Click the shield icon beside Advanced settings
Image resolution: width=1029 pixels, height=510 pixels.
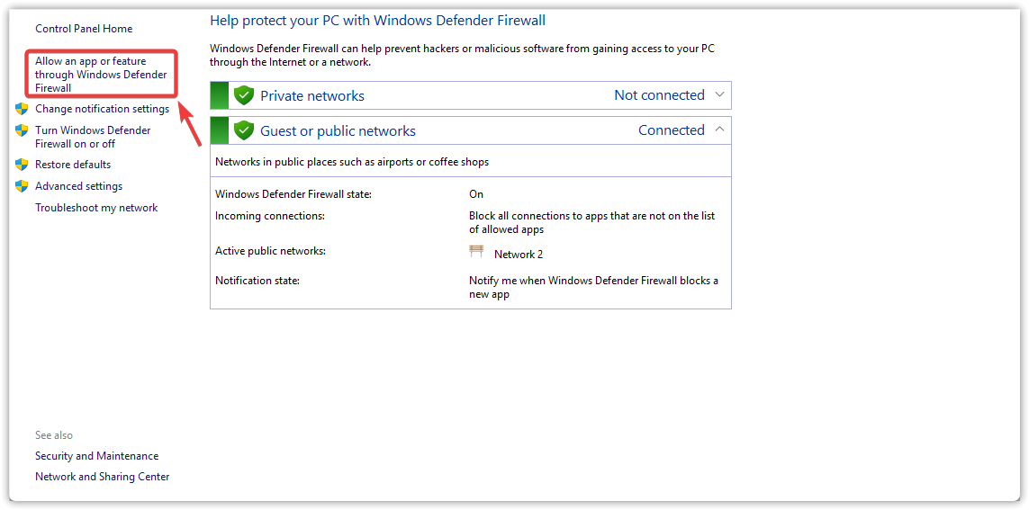[x=22, y=186]
